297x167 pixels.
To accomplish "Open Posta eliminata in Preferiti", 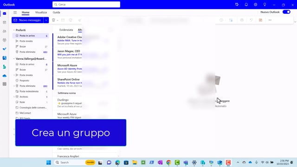I will click(x=31, y=52).
